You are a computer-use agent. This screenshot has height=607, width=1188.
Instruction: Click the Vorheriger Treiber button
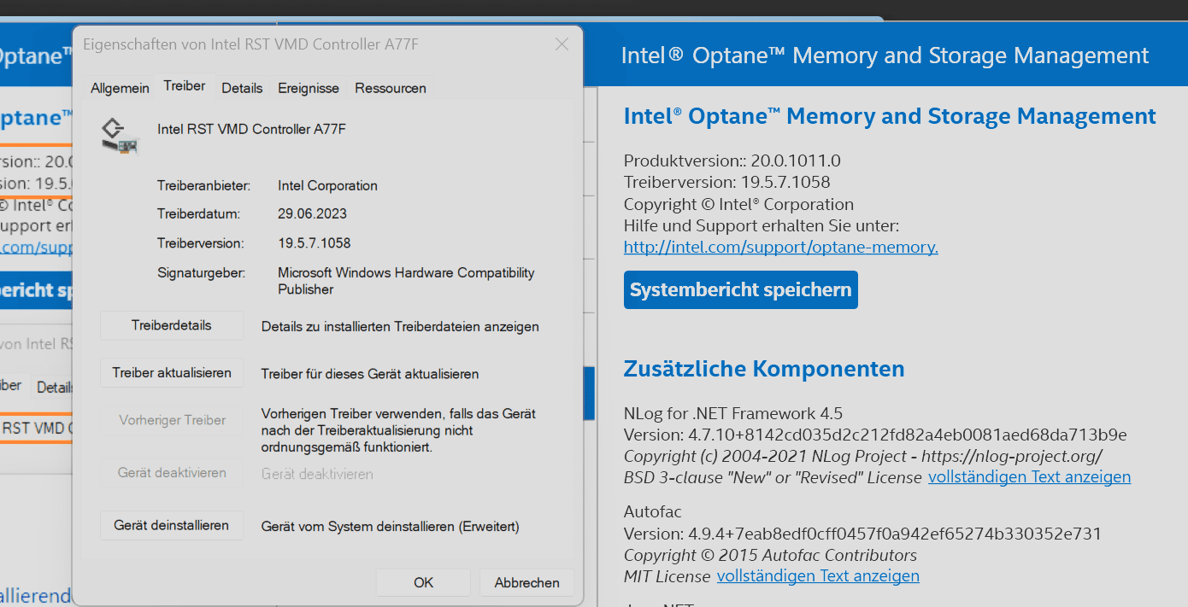pos(172,420)
